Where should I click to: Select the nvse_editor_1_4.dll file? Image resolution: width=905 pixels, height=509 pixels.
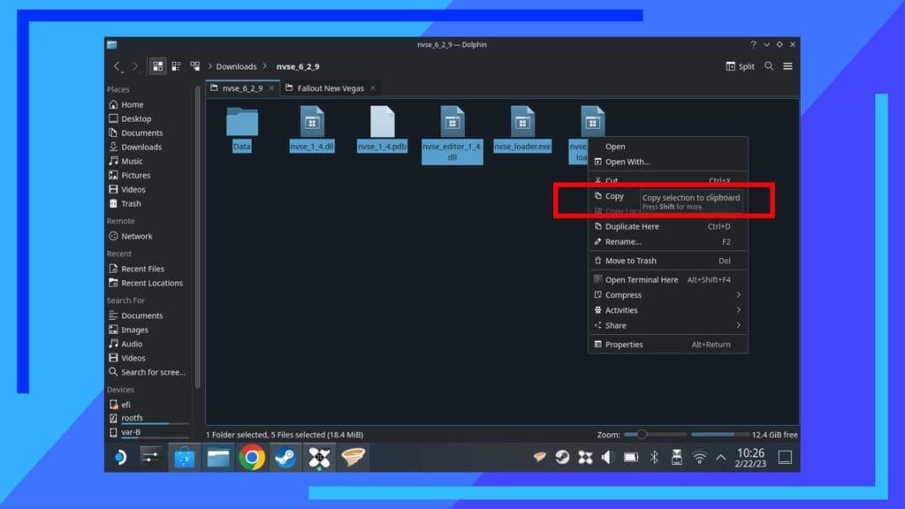click(452, 135)
